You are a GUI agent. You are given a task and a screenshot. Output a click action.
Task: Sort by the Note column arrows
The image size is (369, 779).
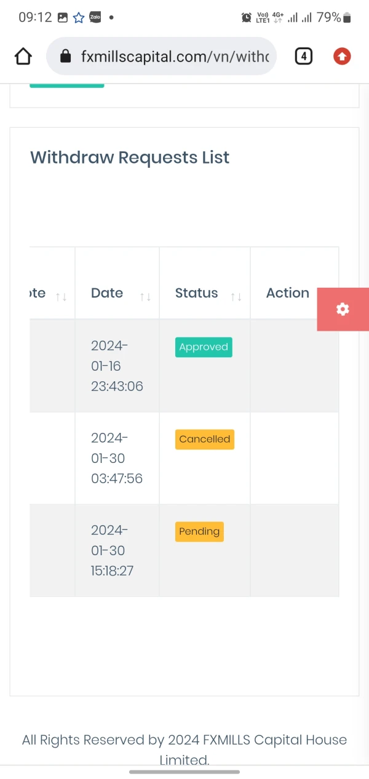(61, 297)
